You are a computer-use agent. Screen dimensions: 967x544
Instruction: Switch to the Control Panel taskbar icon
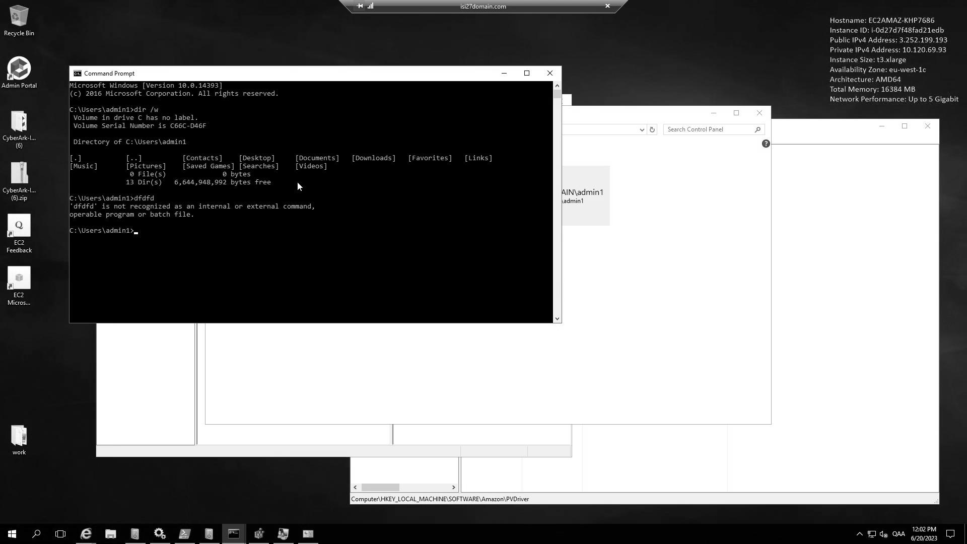pos(308,534)
